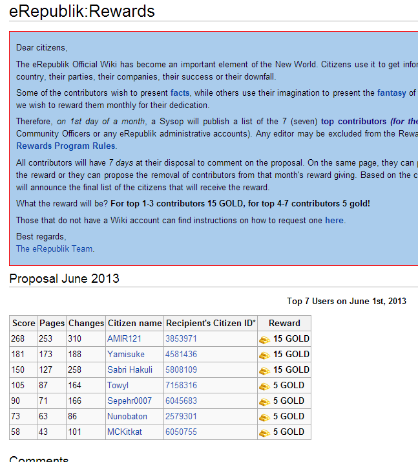Click the Changes column header
Viewport: 418px width, 462px height.
click(x=86, y=324)
